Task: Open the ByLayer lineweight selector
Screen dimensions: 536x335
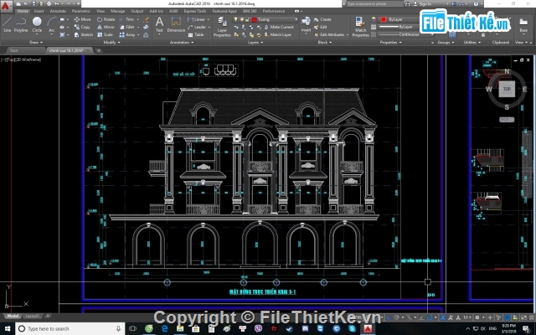Action: [x=399, y=27]
